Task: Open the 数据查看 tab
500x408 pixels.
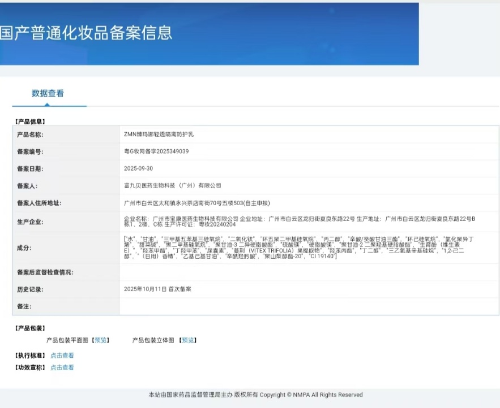Action: tap(48, 93)
